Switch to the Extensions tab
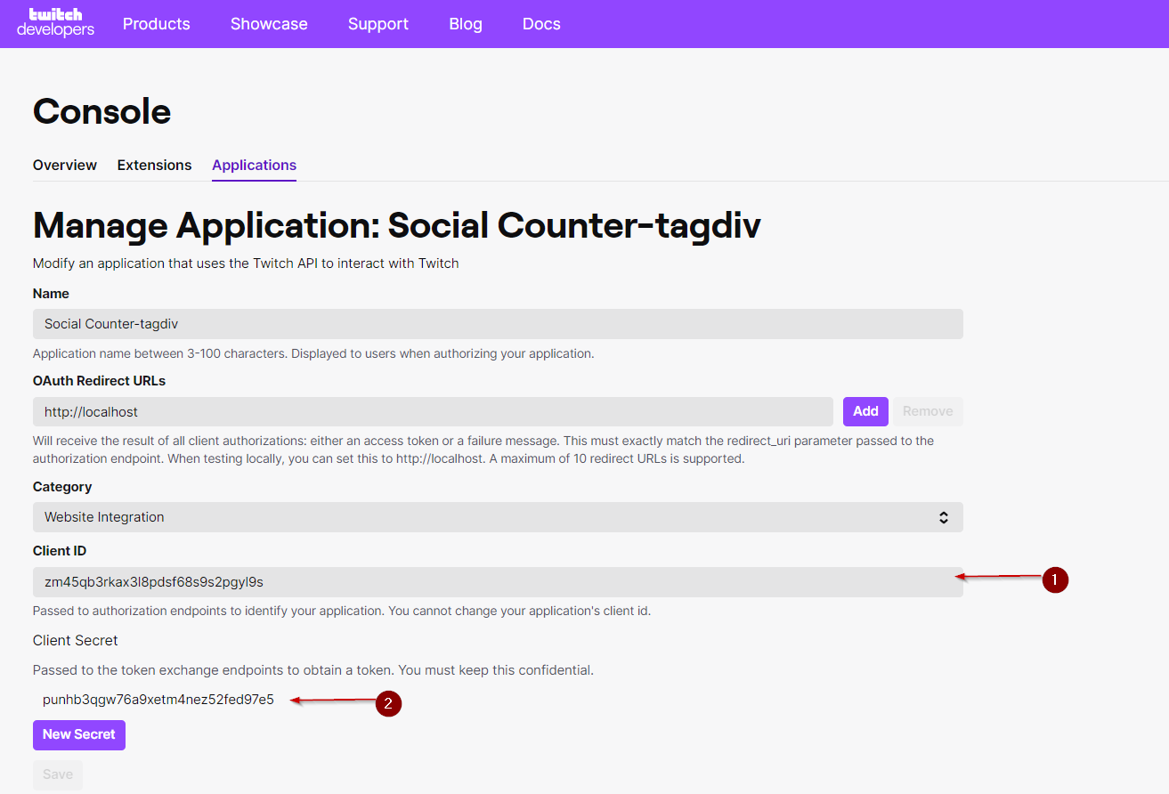1169x794 pixels. tap(155, 165)
